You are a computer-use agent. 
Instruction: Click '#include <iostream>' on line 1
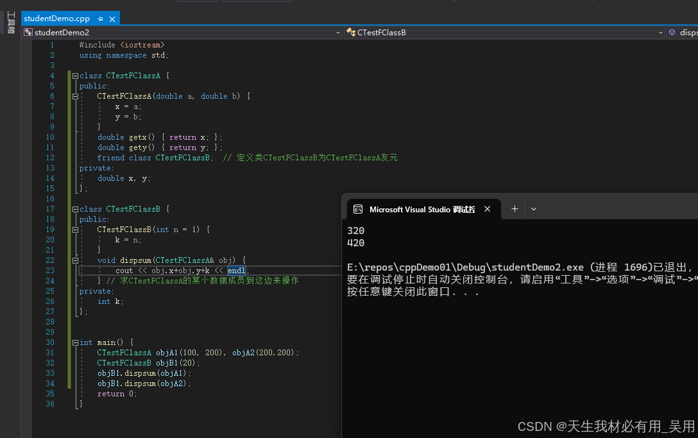[121, 45]
